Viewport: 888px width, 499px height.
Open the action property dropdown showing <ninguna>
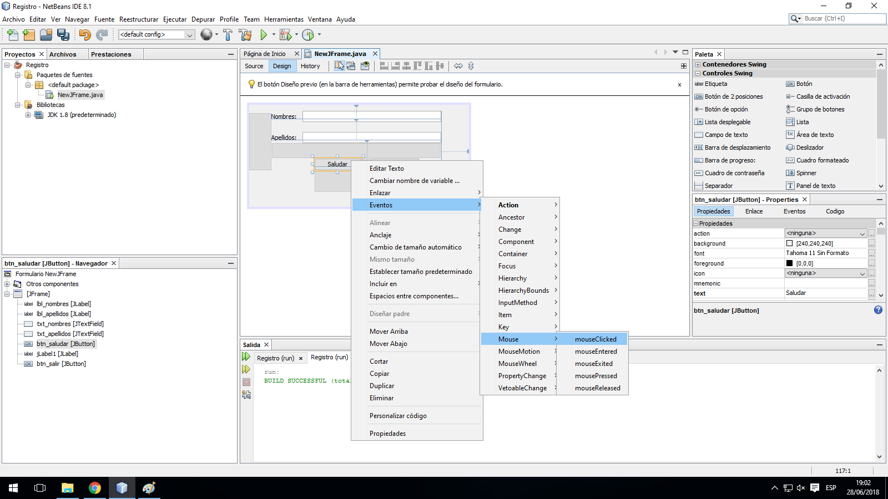[x=864, y=233]
